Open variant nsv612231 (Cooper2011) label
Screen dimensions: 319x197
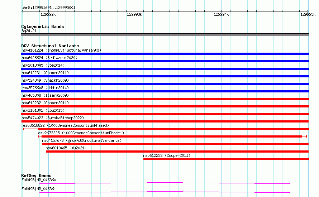(x=45, y=73)
